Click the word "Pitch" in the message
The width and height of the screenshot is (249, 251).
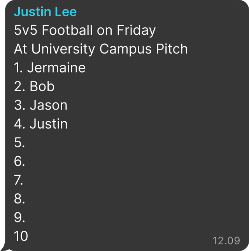click(172, 49)
